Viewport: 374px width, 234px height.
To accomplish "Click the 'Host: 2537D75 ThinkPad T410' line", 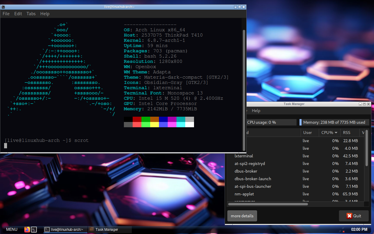I will tap(163, 35).
